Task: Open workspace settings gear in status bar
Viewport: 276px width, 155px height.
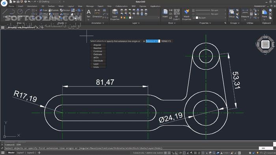Action: pyautogui.click(x=250, y=153)
